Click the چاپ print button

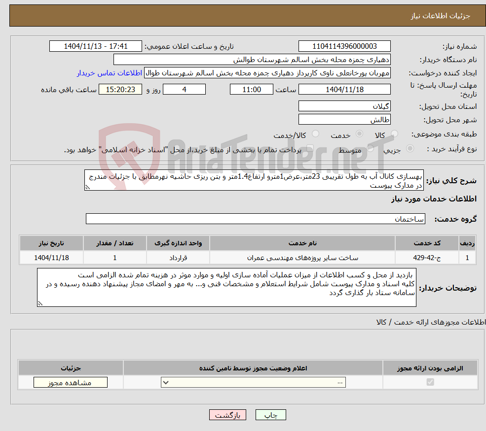click(x=270, y=415)
